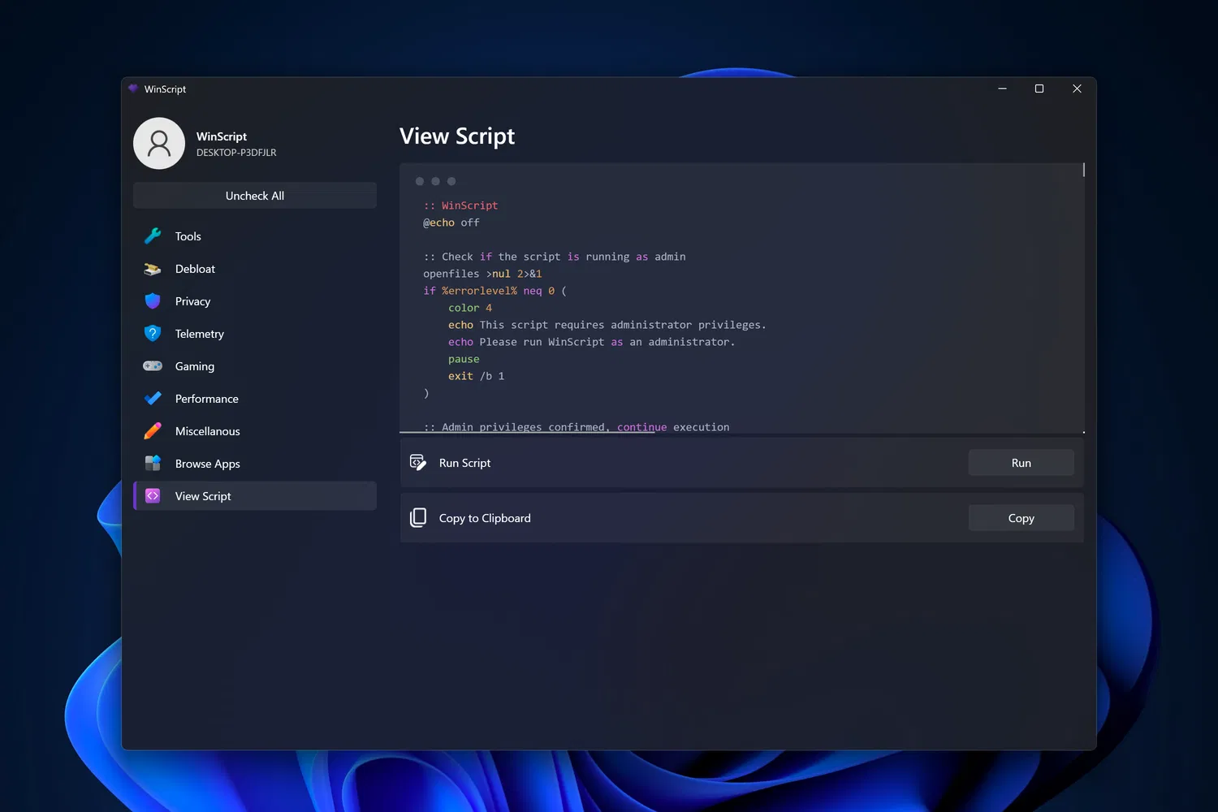This screenshot has height=812, width=1218.
Task: Click the script viewer vertical scrollbar
Action: click(1083, 170)
